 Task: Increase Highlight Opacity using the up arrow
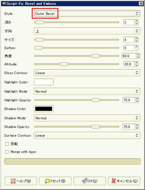click(x=137, y=99)
